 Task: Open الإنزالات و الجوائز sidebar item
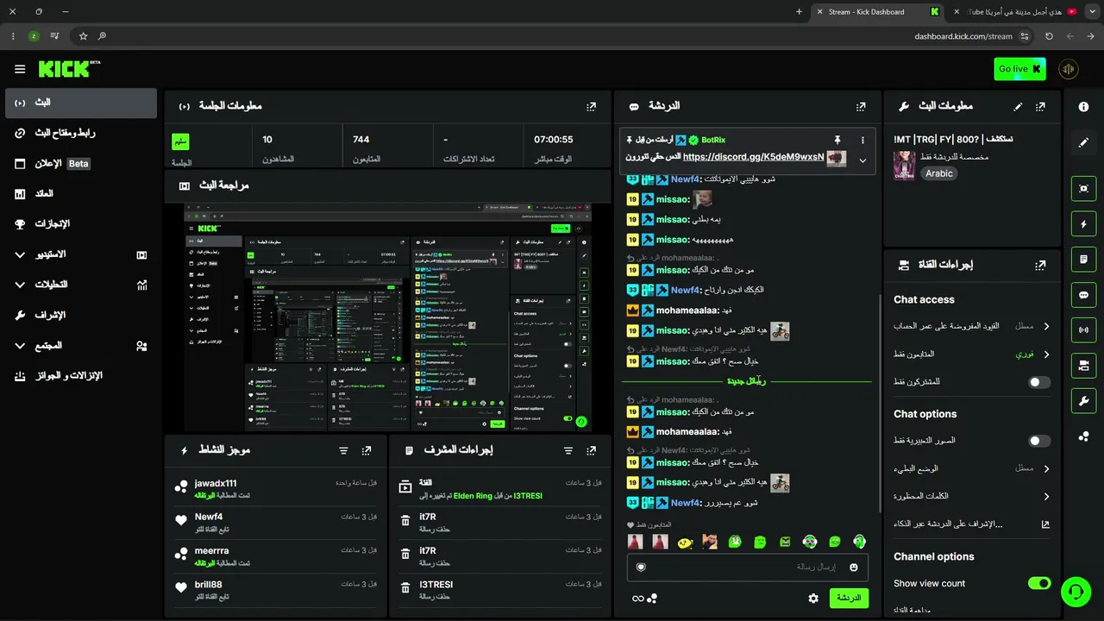coord(81,376)
